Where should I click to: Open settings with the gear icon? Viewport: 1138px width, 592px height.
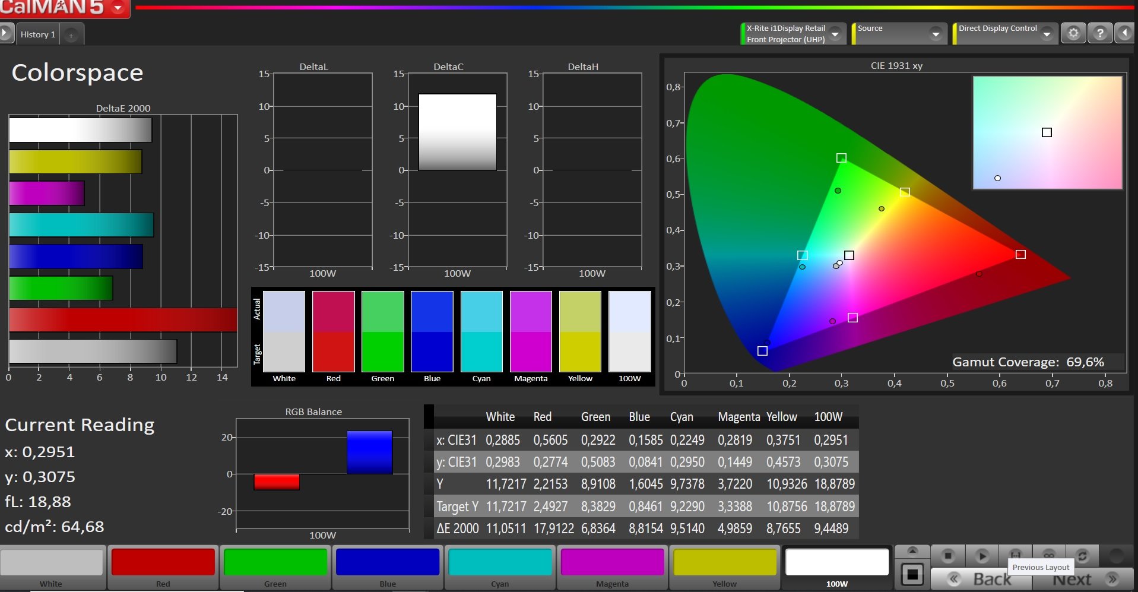click(1073, 33)
